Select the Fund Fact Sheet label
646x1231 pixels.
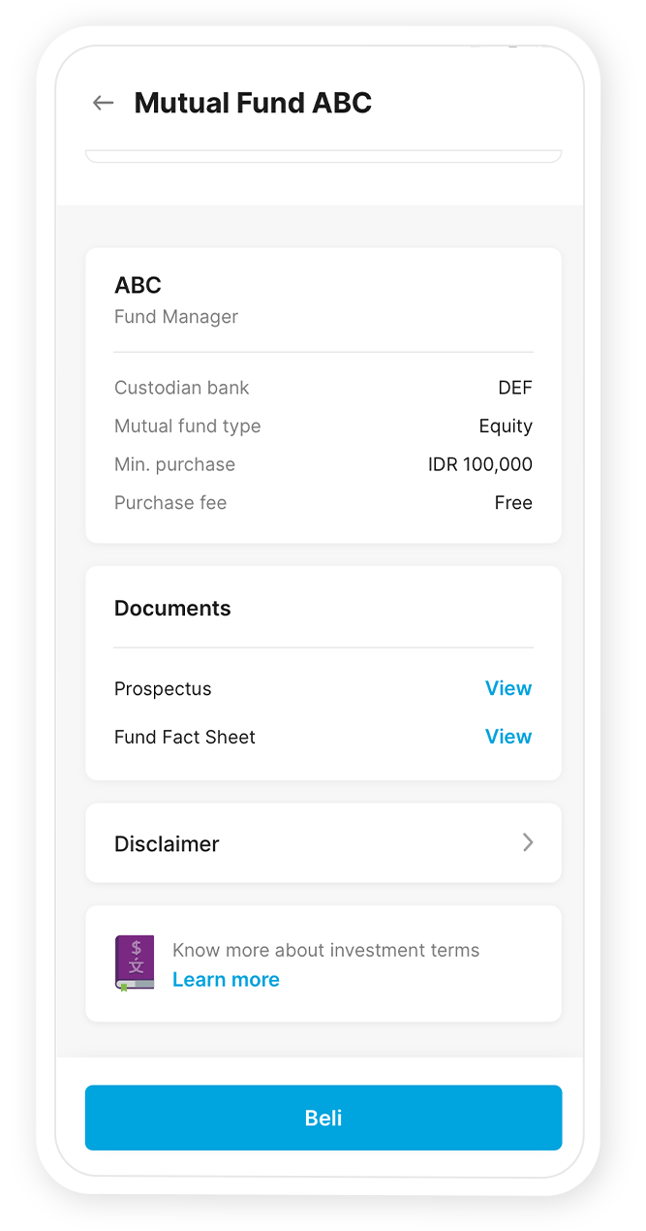[185, 738]
